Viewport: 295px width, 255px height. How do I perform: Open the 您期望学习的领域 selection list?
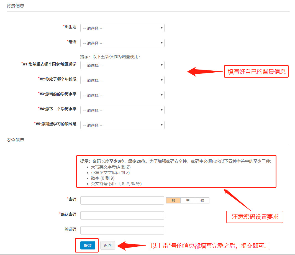pyautogui.click(x=122, y=125)
